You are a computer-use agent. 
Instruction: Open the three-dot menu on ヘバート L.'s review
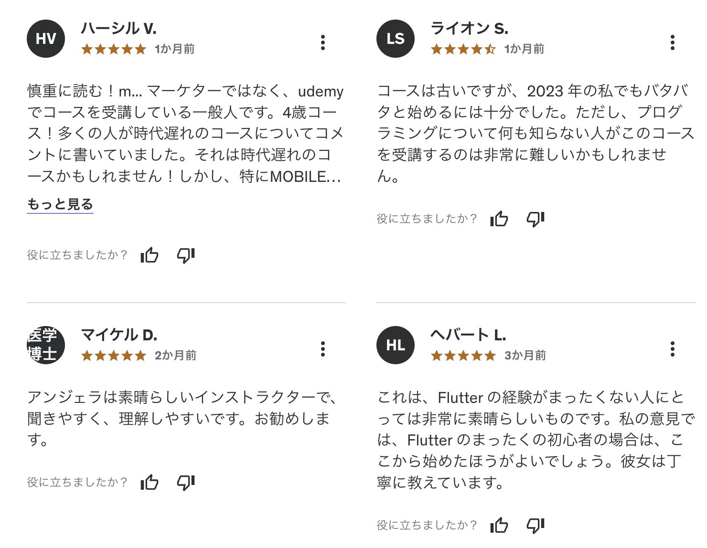tap(673, 350)
